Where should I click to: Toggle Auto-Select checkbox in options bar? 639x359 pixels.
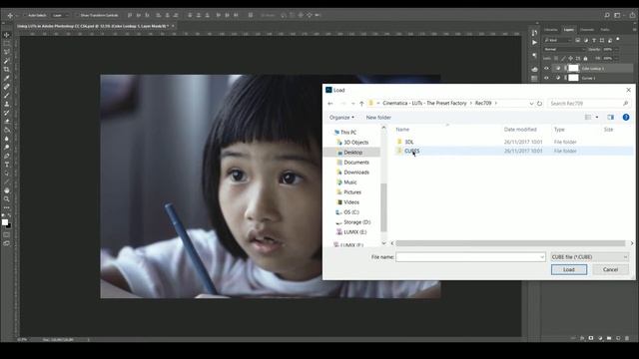coord(24,15)
